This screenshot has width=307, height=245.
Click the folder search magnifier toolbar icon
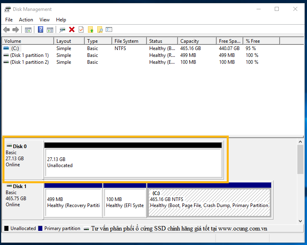pyautogui.click(x=100, y=29)
